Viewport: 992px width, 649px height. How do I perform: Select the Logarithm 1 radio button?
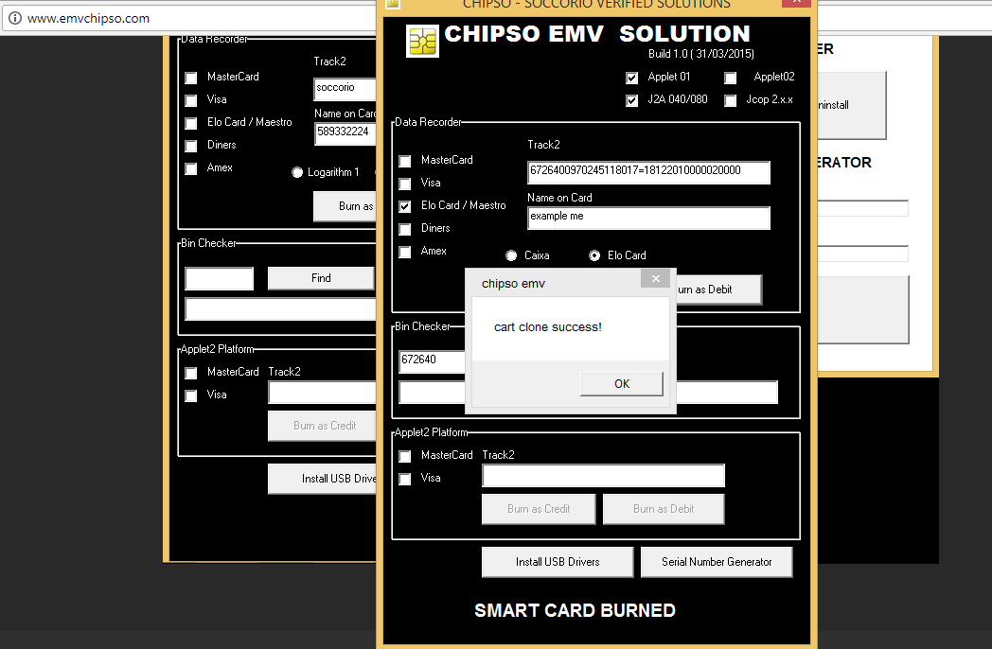click(297, 172)
